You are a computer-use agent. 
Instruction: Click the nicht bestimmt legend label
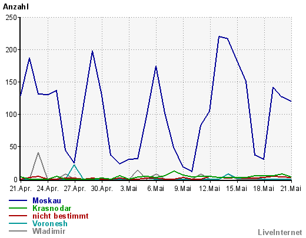(x=61, y=216)
